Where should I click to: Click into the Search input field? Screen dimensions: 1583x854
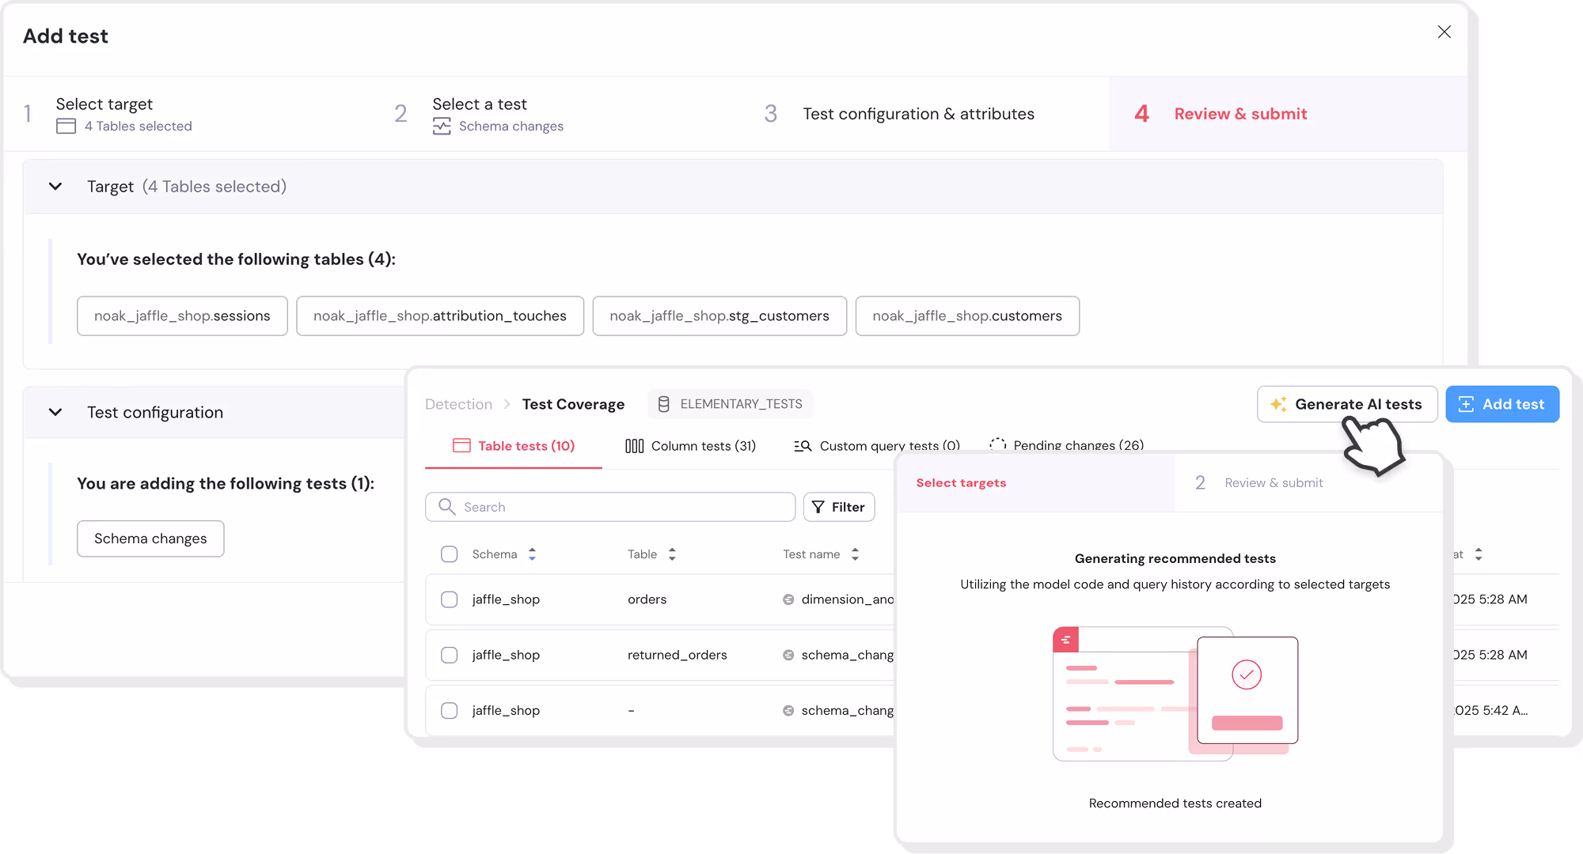click(x=617, y=507)
